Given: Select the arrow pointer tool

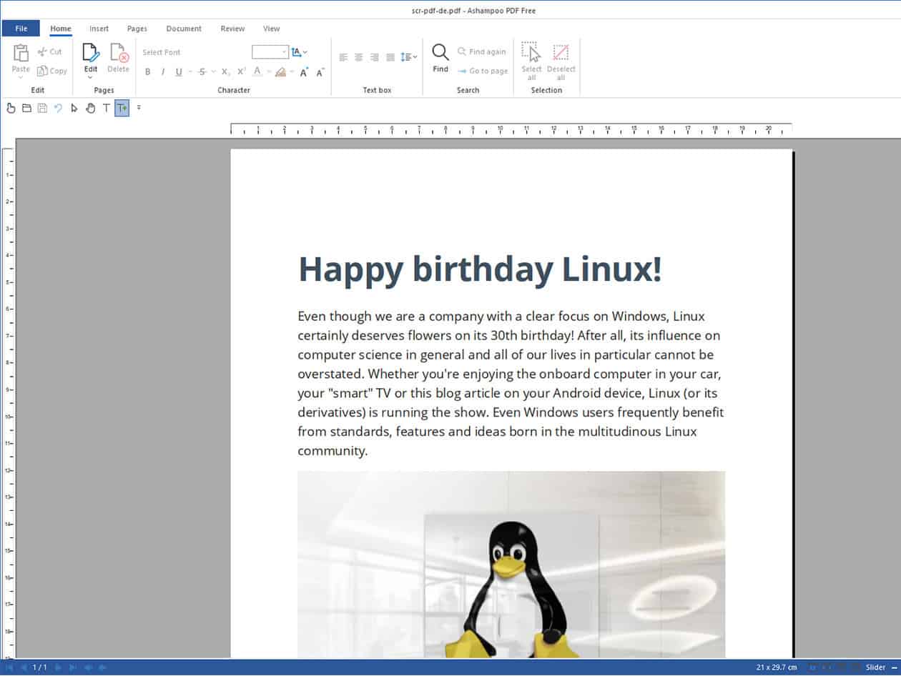Looking at the screenshot, I should tap(74, 108).
